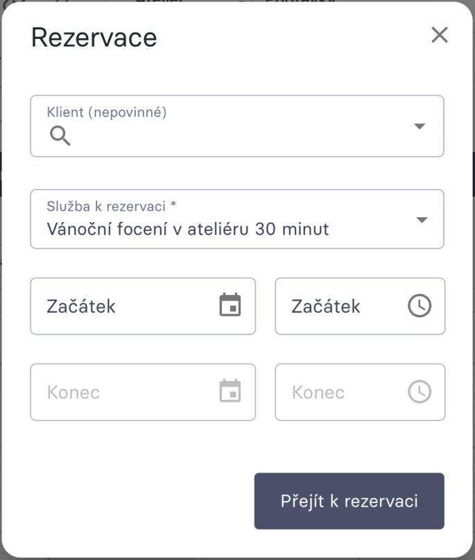The width and height of the screenshot is (475, 560).
Task: Focus the Začátek time input field
Action: coord(340,306)
